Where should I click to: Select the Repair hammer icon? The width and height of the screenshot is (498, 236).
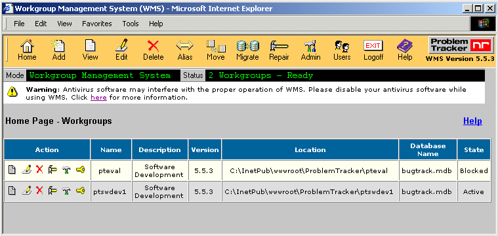[x=279, y=50]
